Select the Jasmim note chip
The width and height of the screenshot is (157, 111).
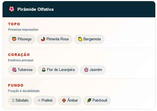click(x=93, y=70)
